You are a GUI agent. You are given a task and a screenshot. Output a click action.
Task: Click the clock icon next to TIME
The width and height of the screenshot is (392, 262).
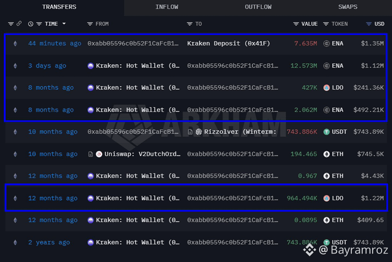pos(30,24)
